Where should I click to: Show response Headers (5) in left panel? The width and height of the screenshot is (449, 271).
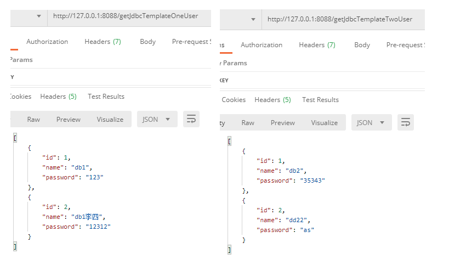(x=58, y=97)
